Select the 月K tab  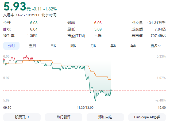tap(93, 46)
